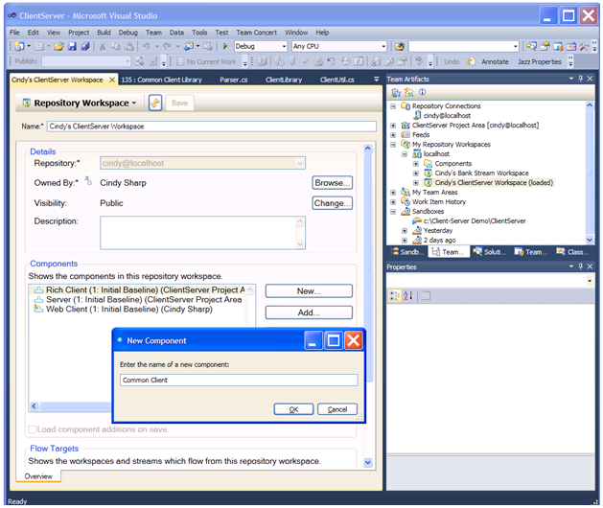Click the Add... component button
Image resolution: width=603 pixels, height=508 pixels.
point(309,312)
